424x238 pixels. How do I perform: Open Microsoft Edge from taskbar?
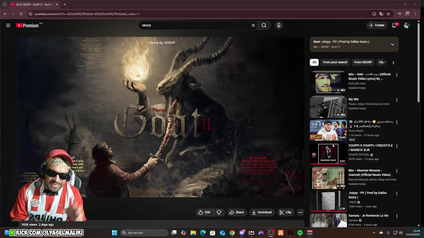(203, 233)
